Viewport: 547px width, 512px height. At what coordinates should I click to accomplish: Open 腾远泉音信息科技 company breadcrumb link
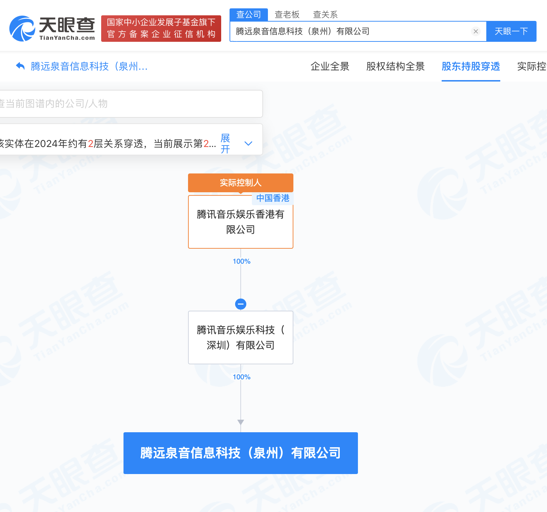(x=89, y=66)
